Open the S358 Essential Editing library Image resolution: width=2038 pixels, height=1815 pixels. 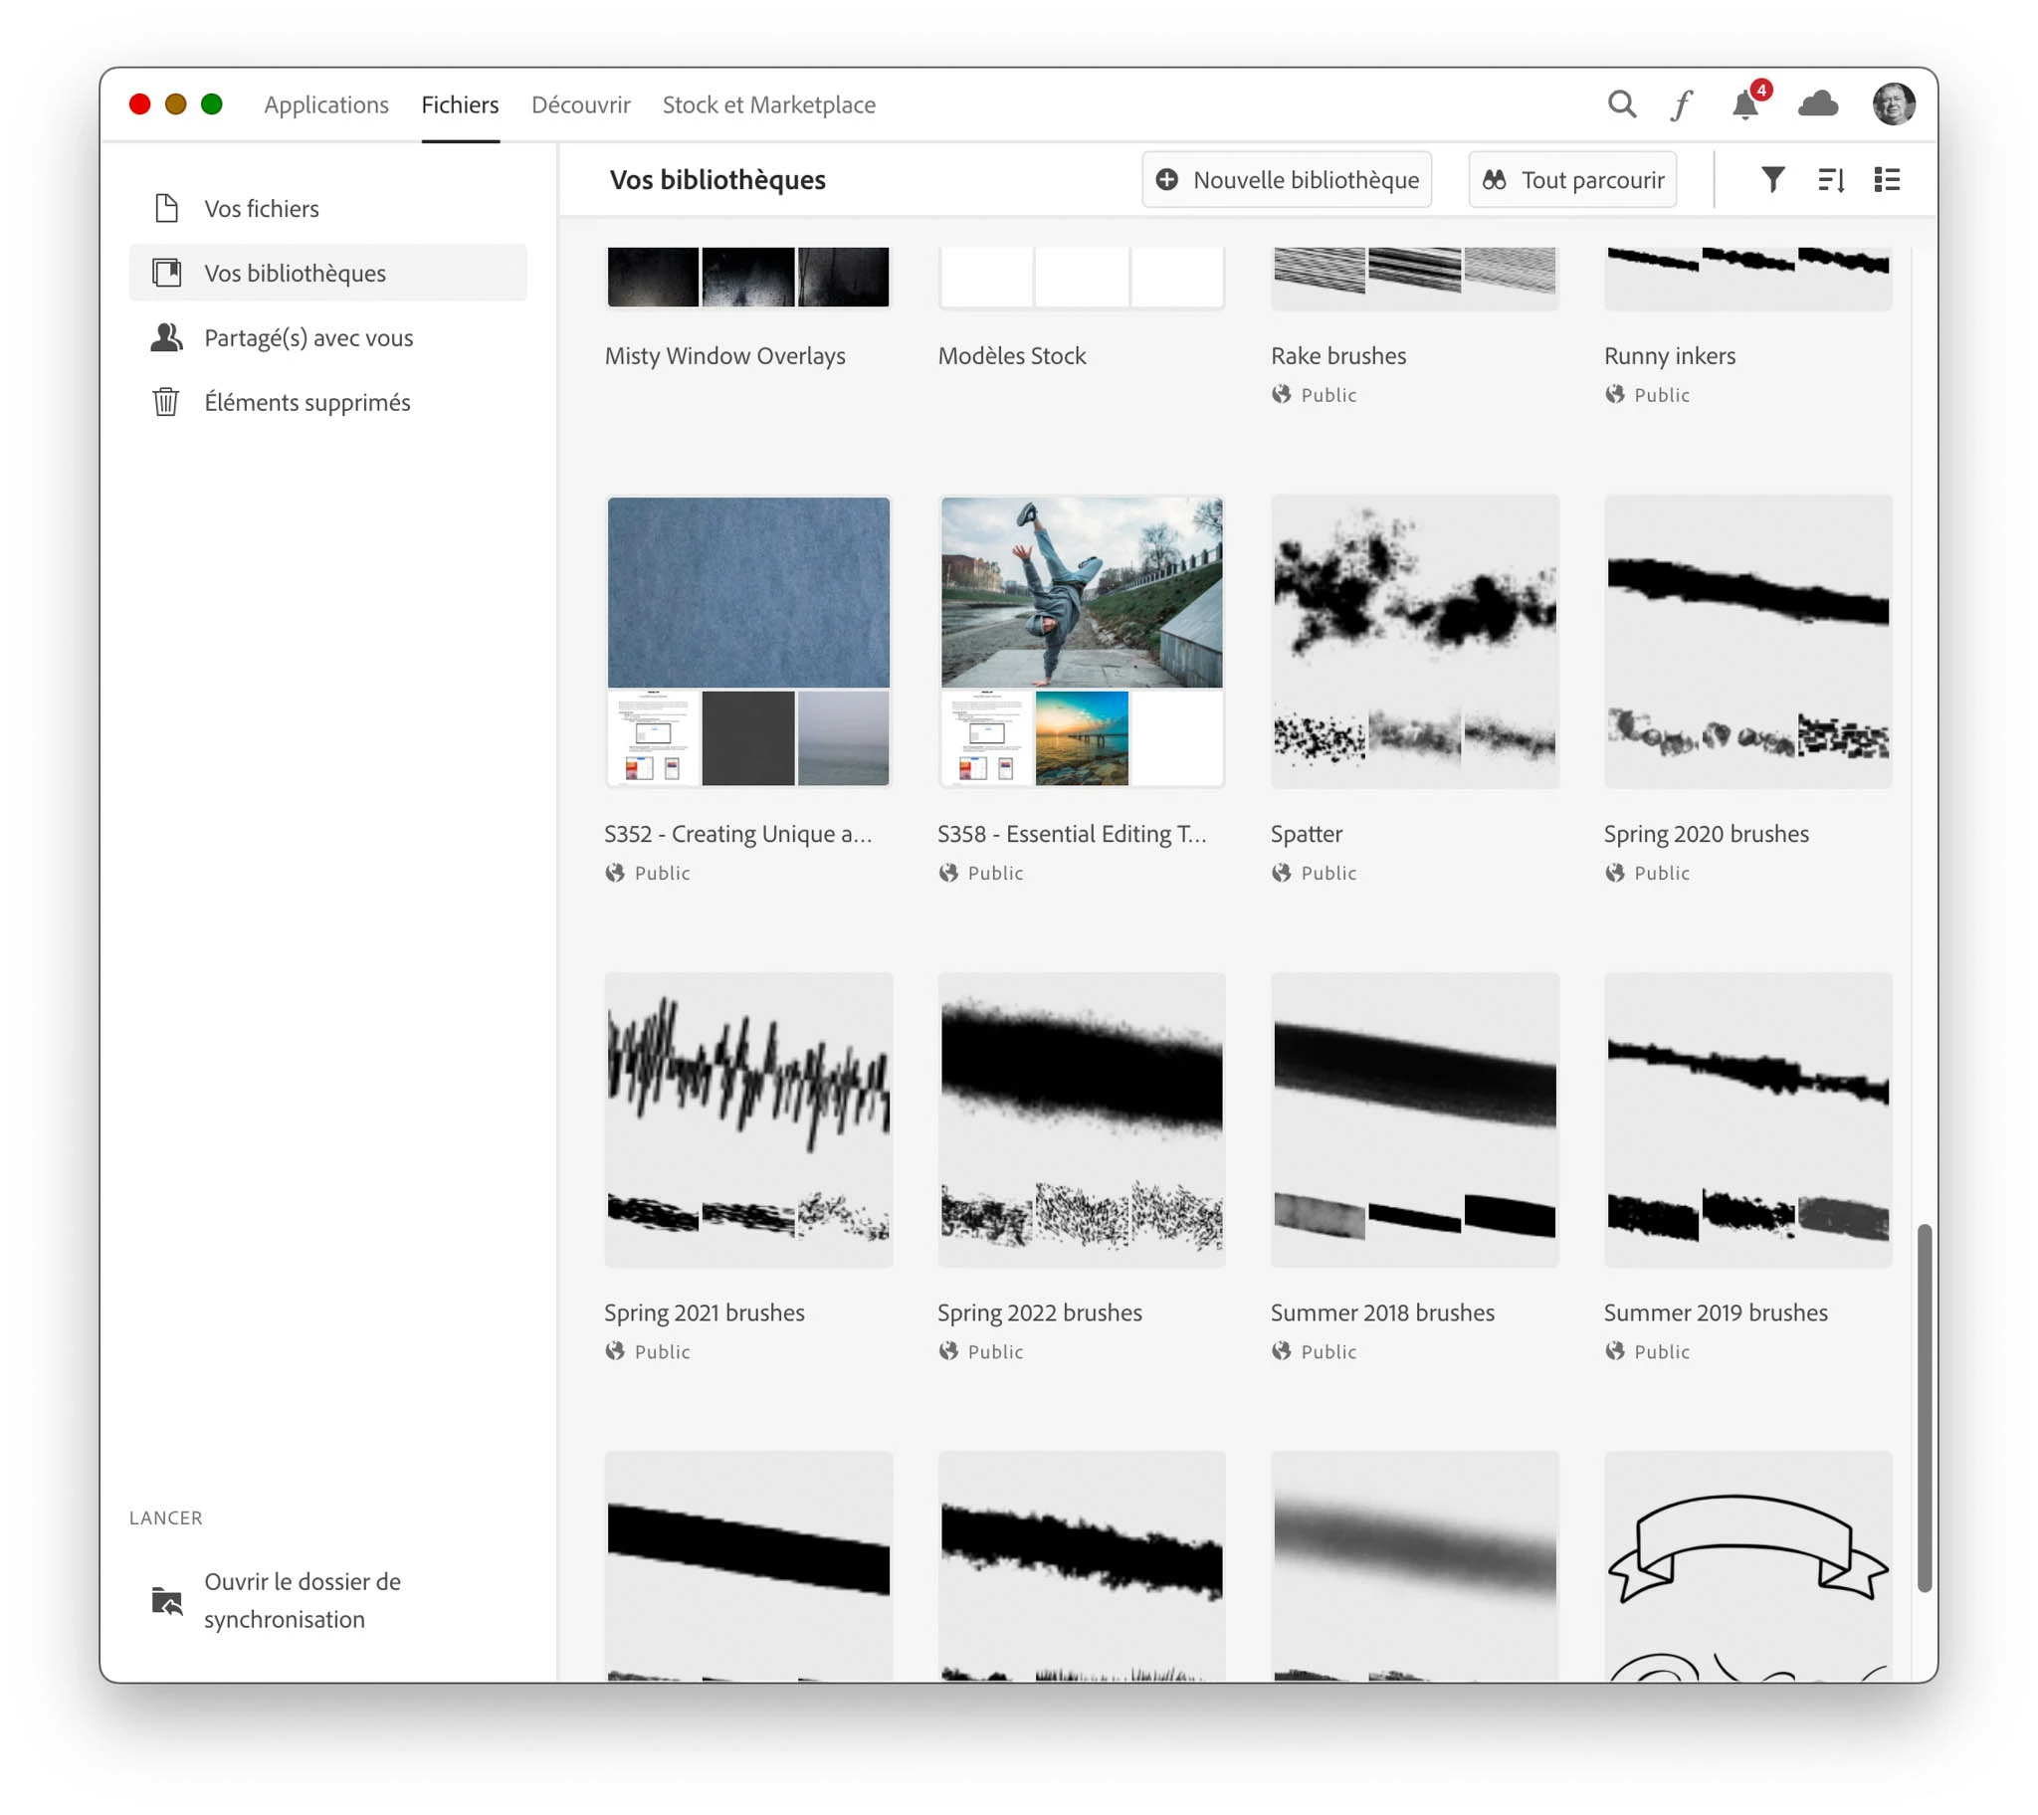(1081, 641)
